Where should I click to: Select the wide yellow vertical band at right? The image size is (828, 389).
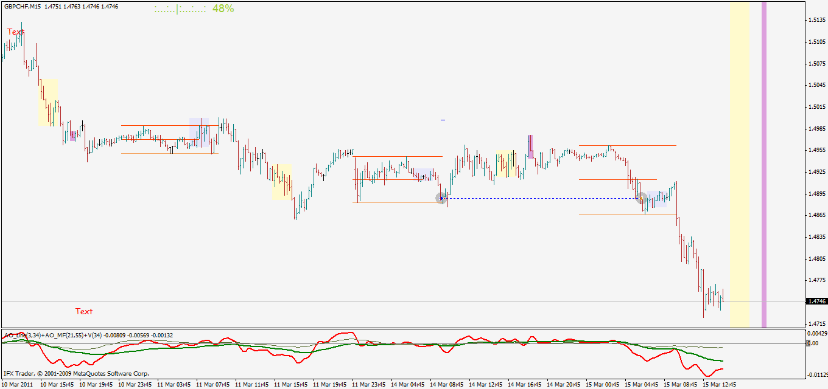[740, 164]
